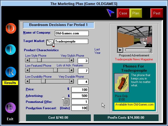Decrease phone features with left arrow
Image resolution: width=168 pixels, height=126 pixels.
coord(27,70)
